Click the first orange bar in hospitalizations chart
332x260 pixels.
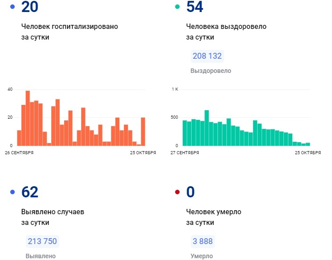(19, 138)
